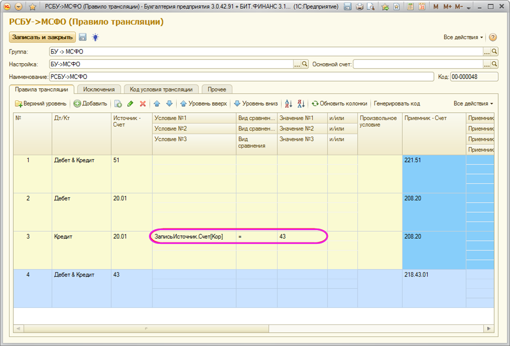Click the M memory button in title bar

[x=436, y=7]
